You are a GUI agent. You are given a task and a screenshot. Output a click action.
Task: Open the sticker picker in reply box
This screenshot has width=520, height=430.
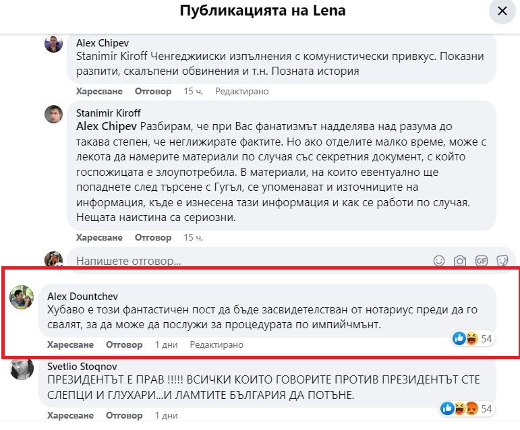coord(502,261)
